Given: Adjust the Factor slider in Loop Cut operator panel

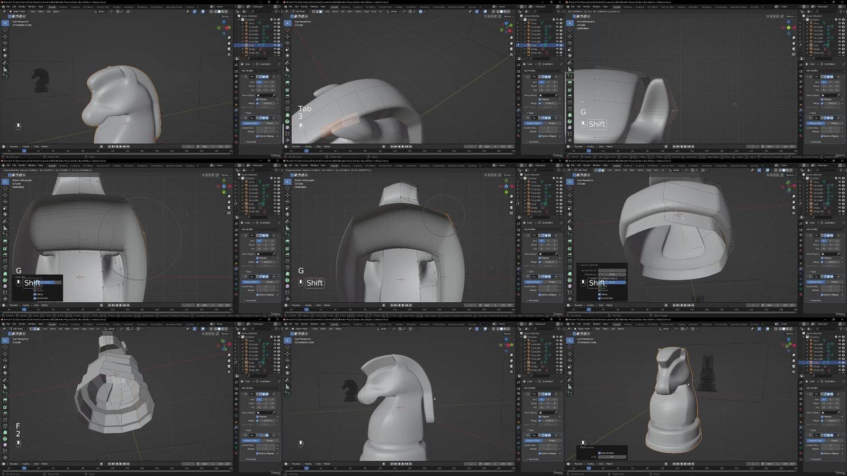Looking at the screenshot, I should point(612,282).
